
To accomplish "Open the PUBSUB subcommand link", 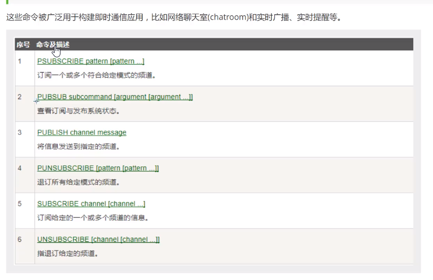I will click(115, 97).
